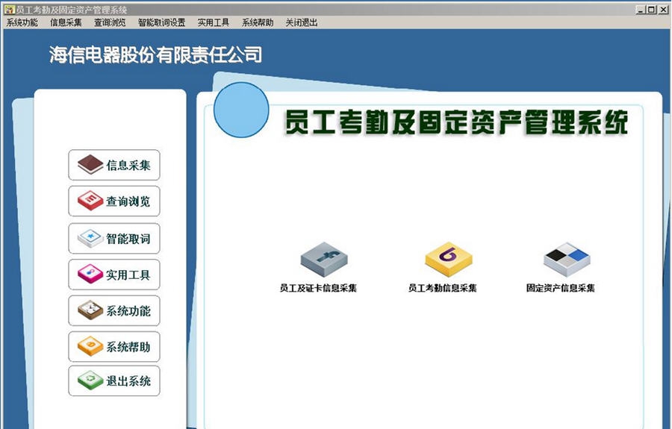Minimize the application window

(x=641, y=10)
